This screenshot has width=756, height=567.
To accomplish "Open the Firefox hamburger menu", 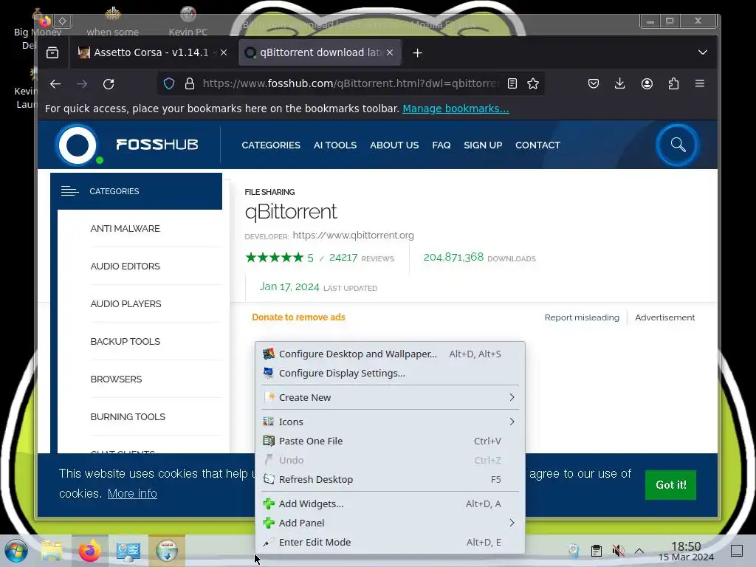I will [x=700, y=83].
